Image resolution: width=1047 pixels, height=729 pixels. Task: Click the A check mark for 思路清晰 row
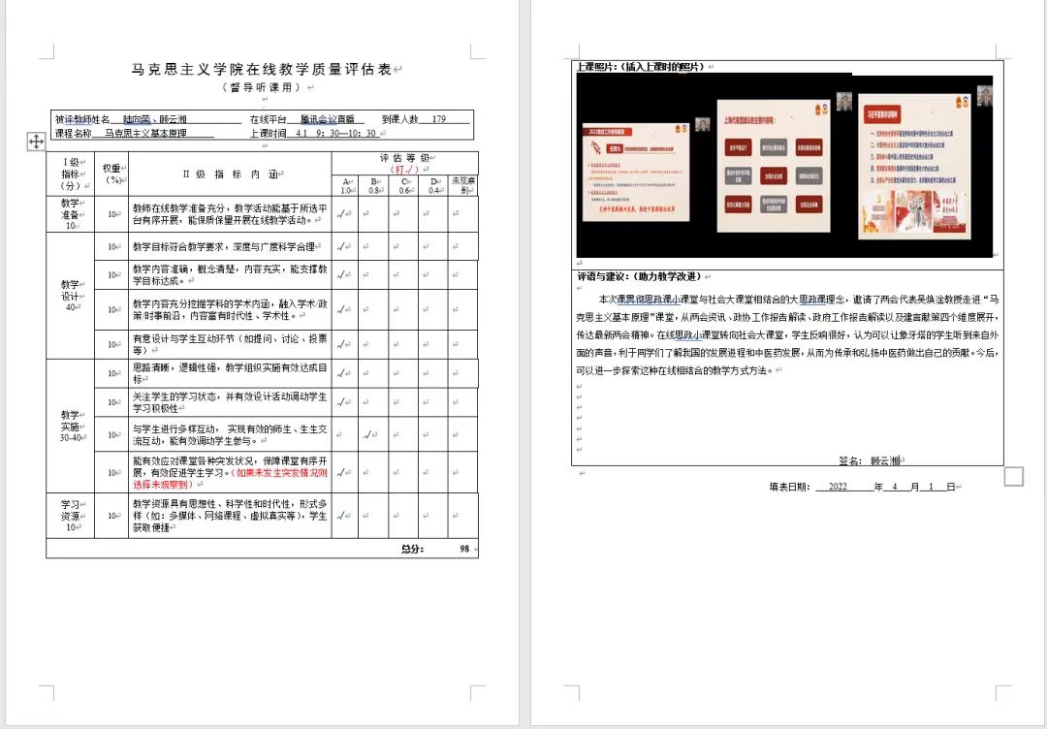[x=342, y=373]
